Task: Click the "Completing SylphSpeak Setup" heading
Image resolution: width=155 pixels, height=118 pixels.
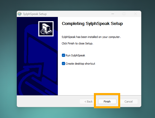Action: coord(92,23)
